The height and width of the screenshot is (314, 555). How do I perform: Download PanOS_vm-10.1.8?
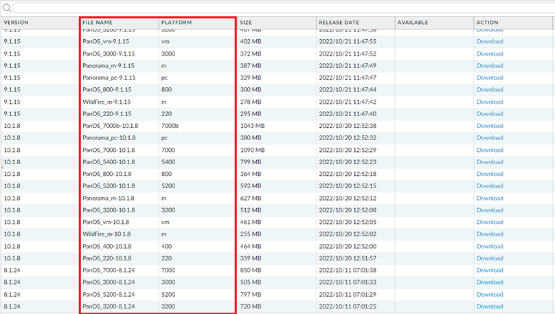point(490,222)
